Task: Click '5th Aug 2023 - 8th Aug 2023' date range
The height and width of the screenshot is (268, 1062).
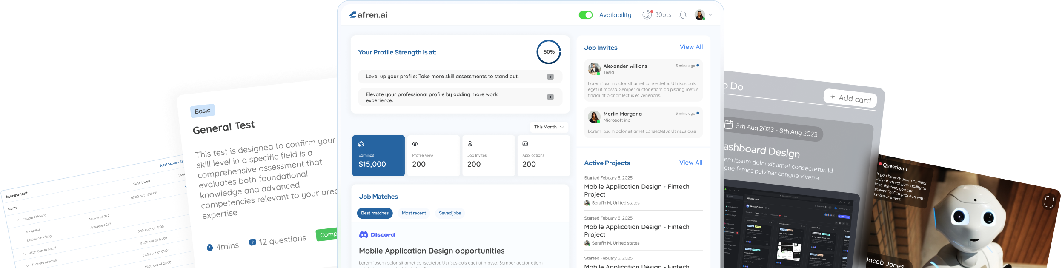Action: pyautogui.click(x=776, y=130)
